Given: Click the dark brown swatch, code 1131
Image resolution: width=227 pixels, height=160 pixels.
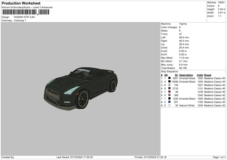Looking at the screenshot, I should click(x=169, y=88).
